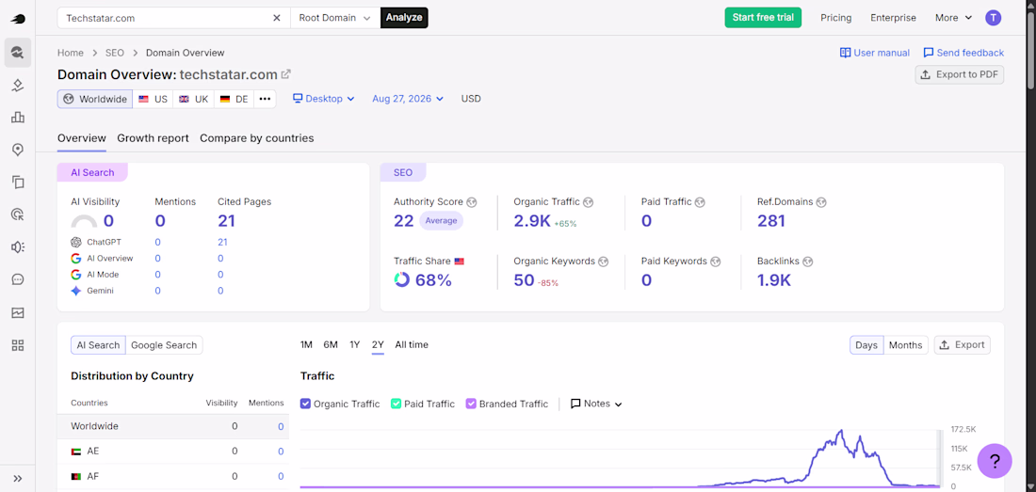Open the Enterprise link
The height and width of the screenshot is (492, 1036).
[x=893, y=18]
